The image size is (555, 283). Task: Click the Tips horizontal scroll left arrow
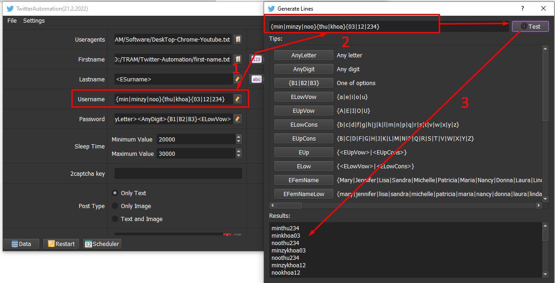click(x=272, y=205)
